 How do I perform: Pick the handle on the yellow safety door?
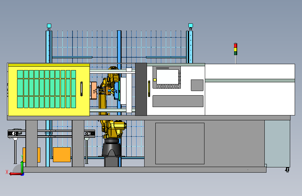82,89
